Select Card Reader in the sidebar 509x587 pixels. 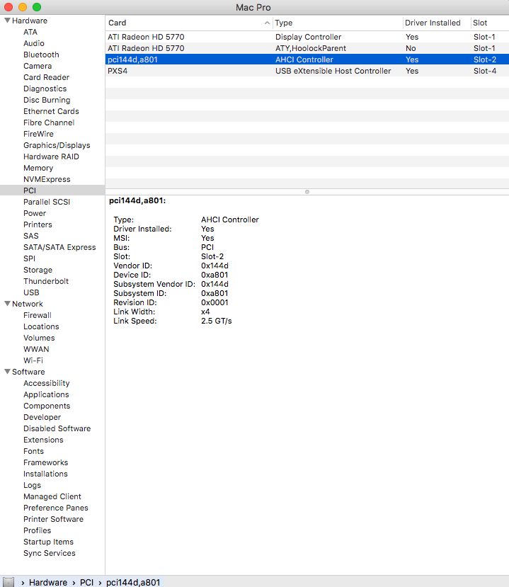(x=47, y=77)
